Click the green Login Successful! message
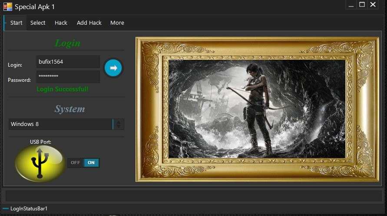The image size is (387, 216). pyautogui.click(x=63, y=89)
